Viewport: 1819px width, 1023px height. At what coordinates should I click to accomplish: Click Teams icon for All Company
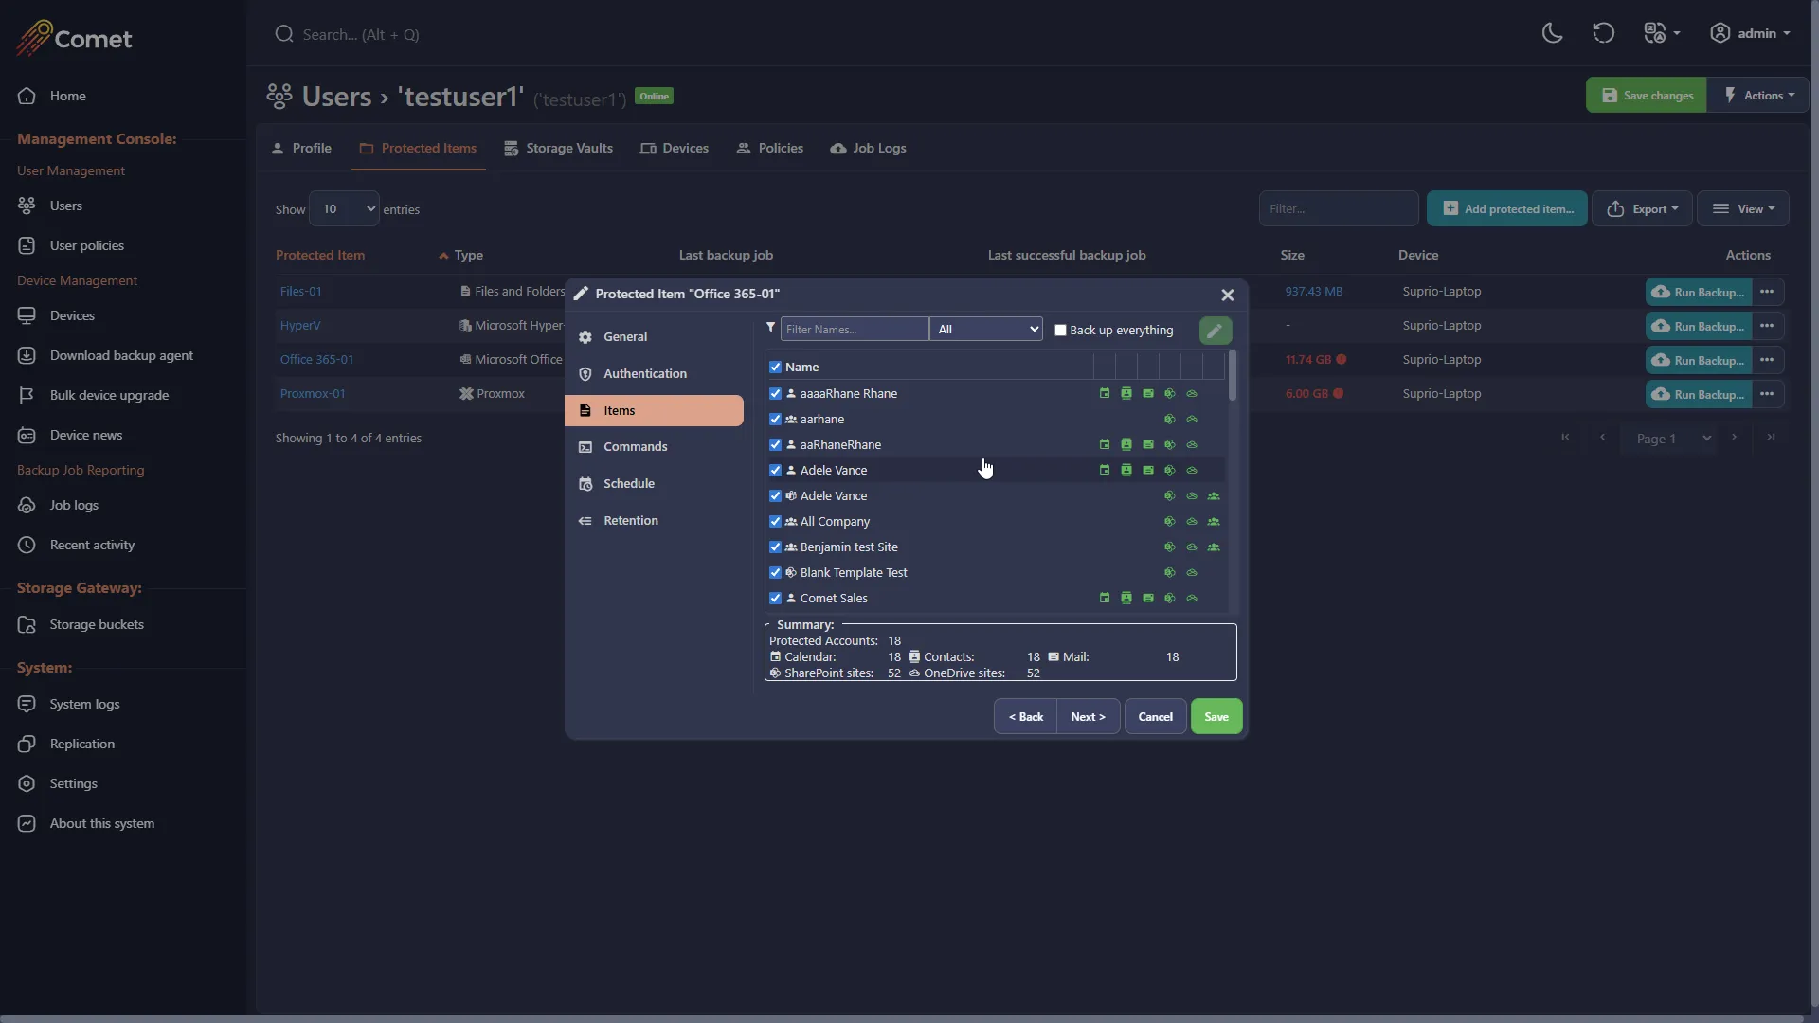click(1214, 521)
